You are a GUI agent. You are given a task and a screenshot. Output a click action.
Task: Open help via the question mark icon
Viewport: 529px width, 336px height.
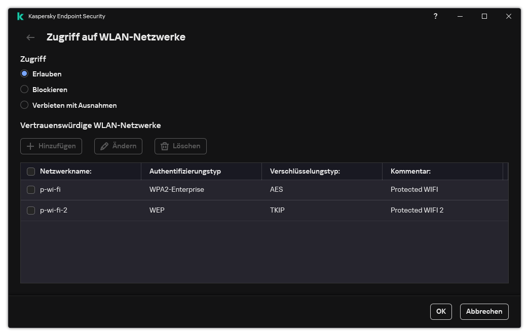coord(435,16)
